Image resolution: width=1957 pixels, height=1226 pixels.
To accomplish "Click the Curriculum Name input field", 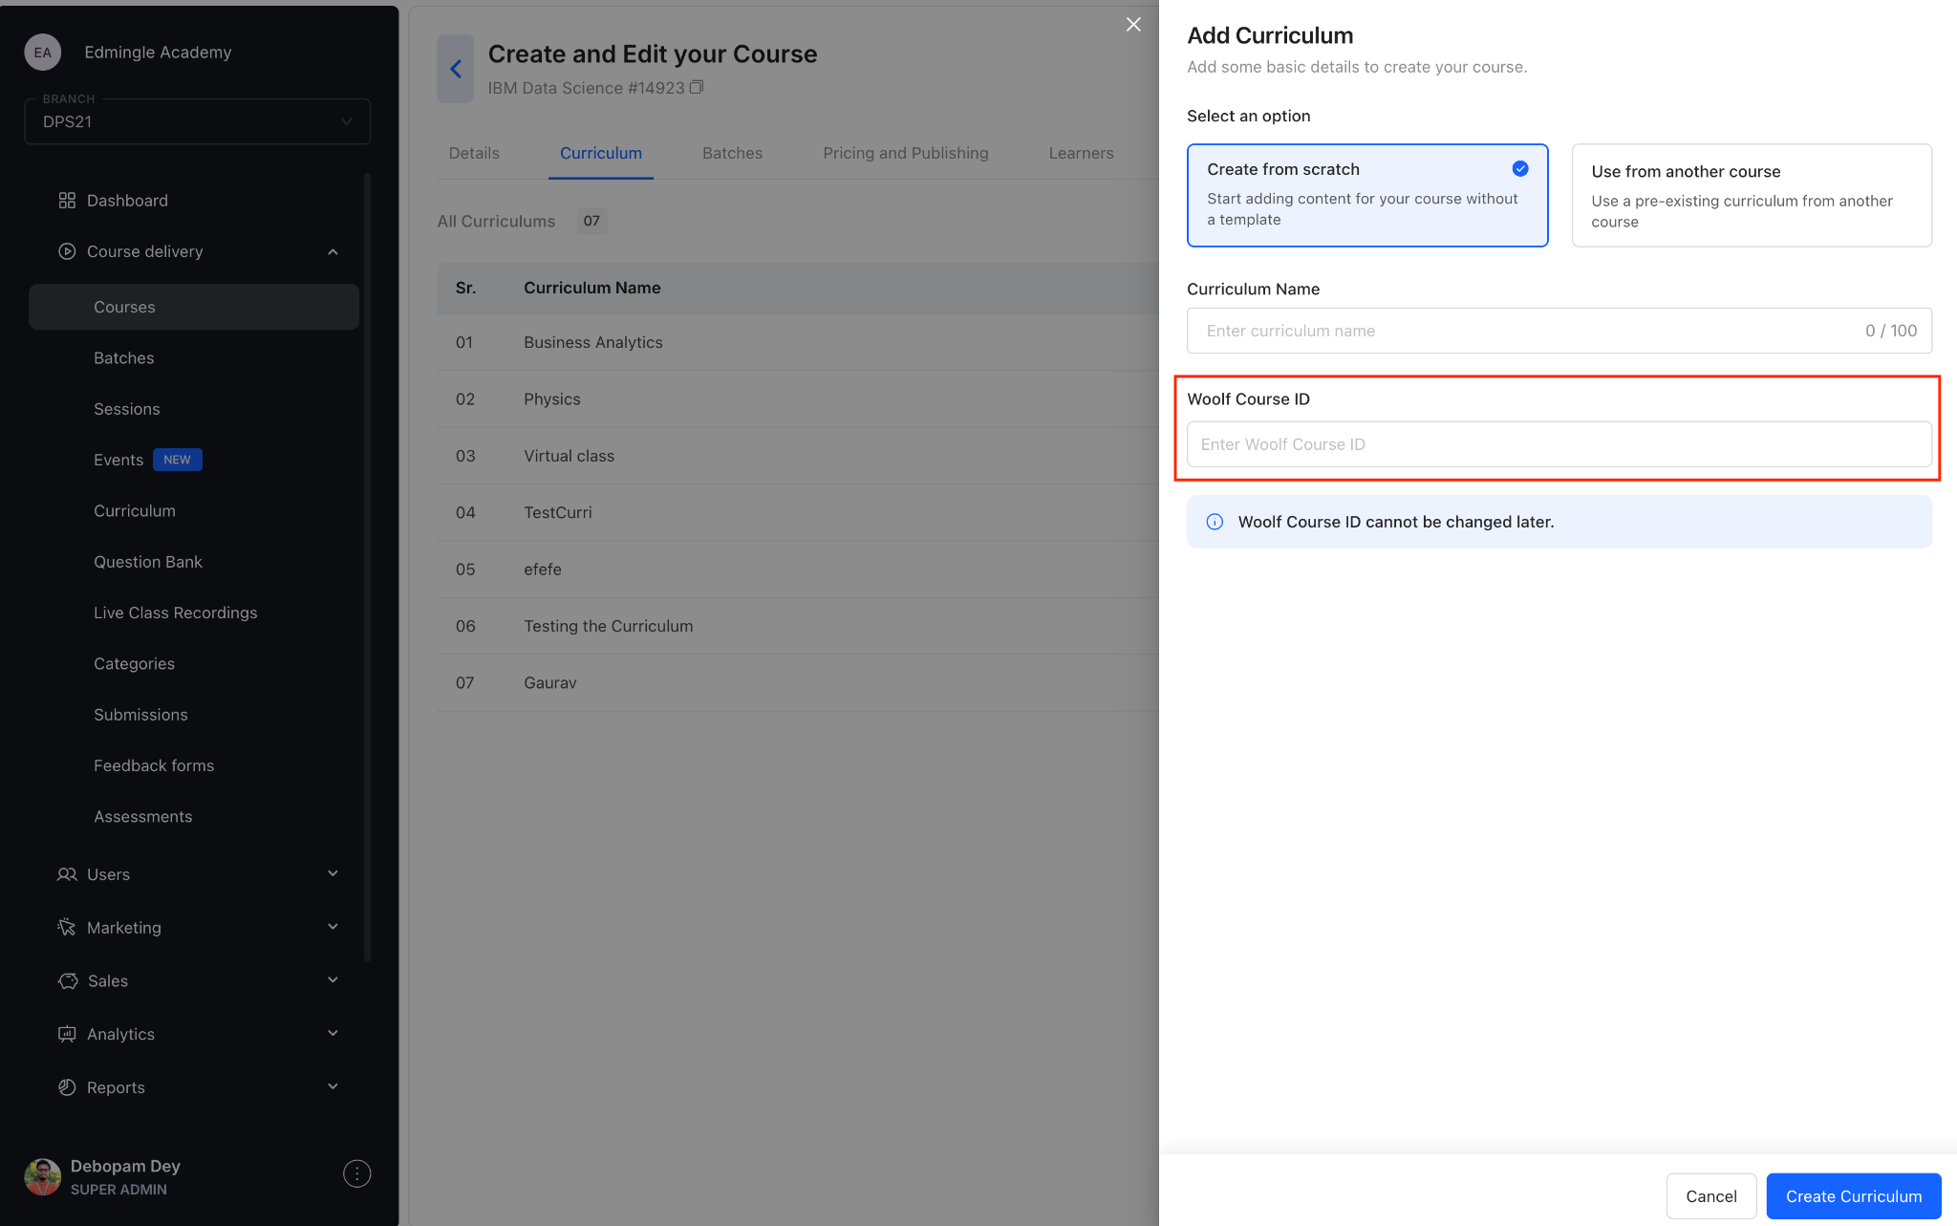I will click(1529, 331).
